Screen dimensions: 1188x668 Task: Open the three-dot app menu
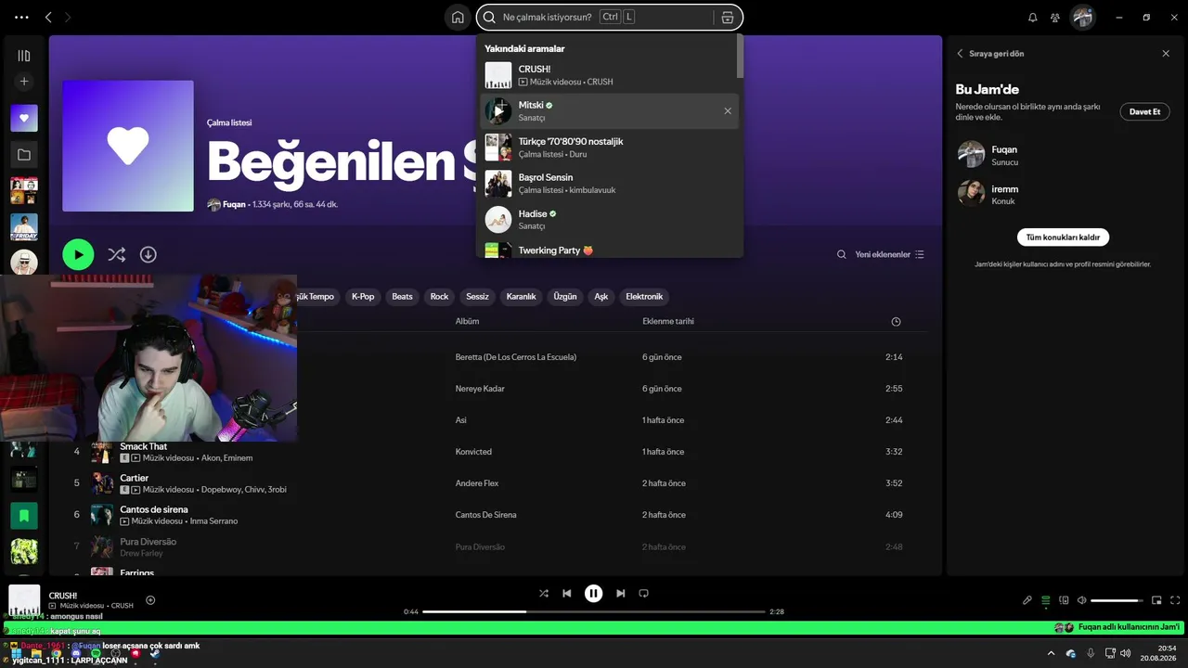pos(22,18)
